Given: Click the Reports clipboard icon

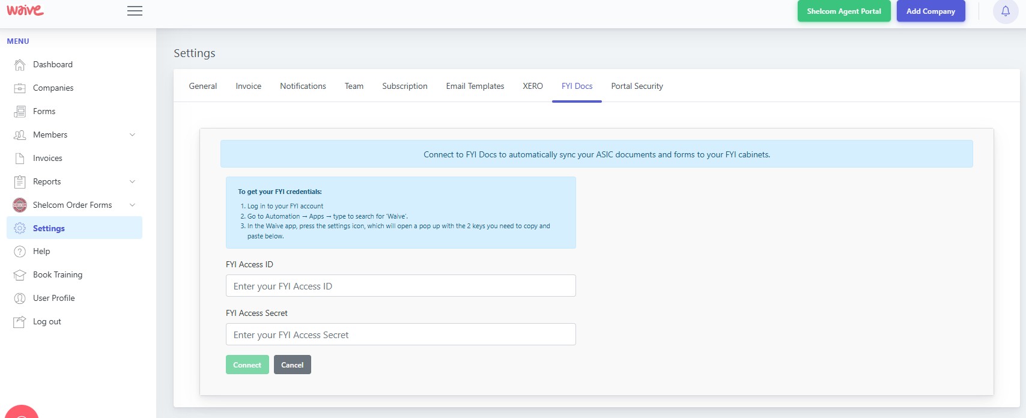Looking at the screenshot, I should click(x=20, y=181).
